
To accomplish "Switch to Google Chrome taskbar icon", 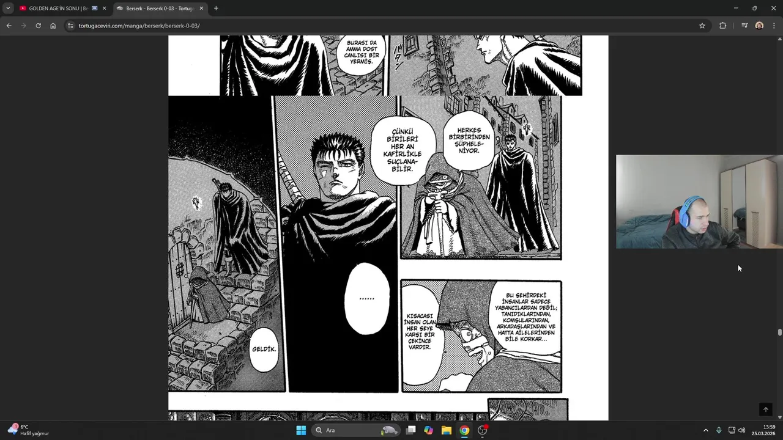I will (464, 430).
